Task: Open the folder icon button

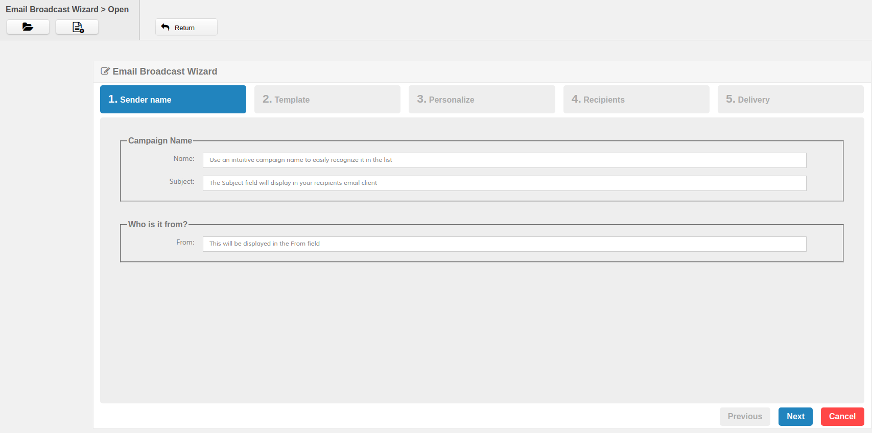Action: point(28,27)
